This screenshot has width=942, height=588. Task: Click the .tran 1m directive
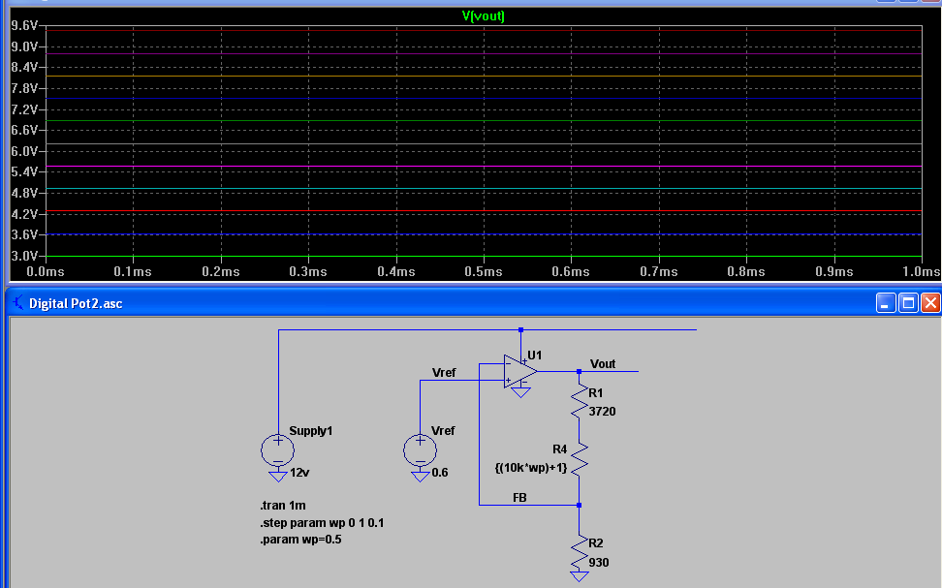(283, 505)
